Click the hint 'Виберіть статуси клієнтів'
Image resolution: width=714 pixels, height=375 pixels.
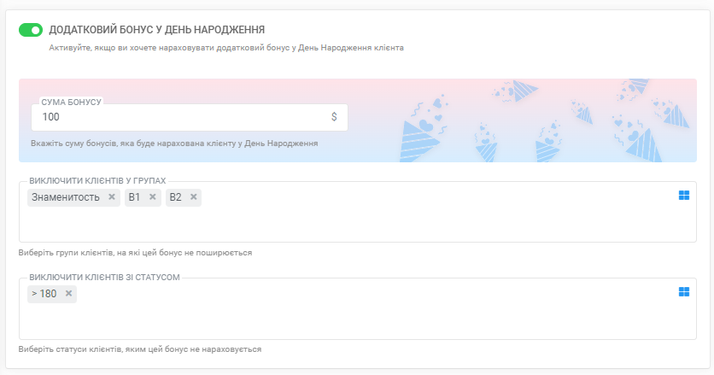(140, 349)
